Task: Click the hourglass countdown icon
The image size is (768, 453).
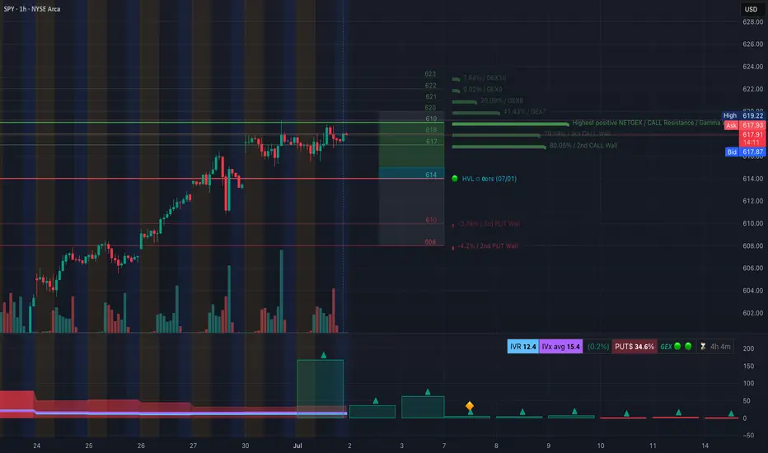Action: coord(703,347)
